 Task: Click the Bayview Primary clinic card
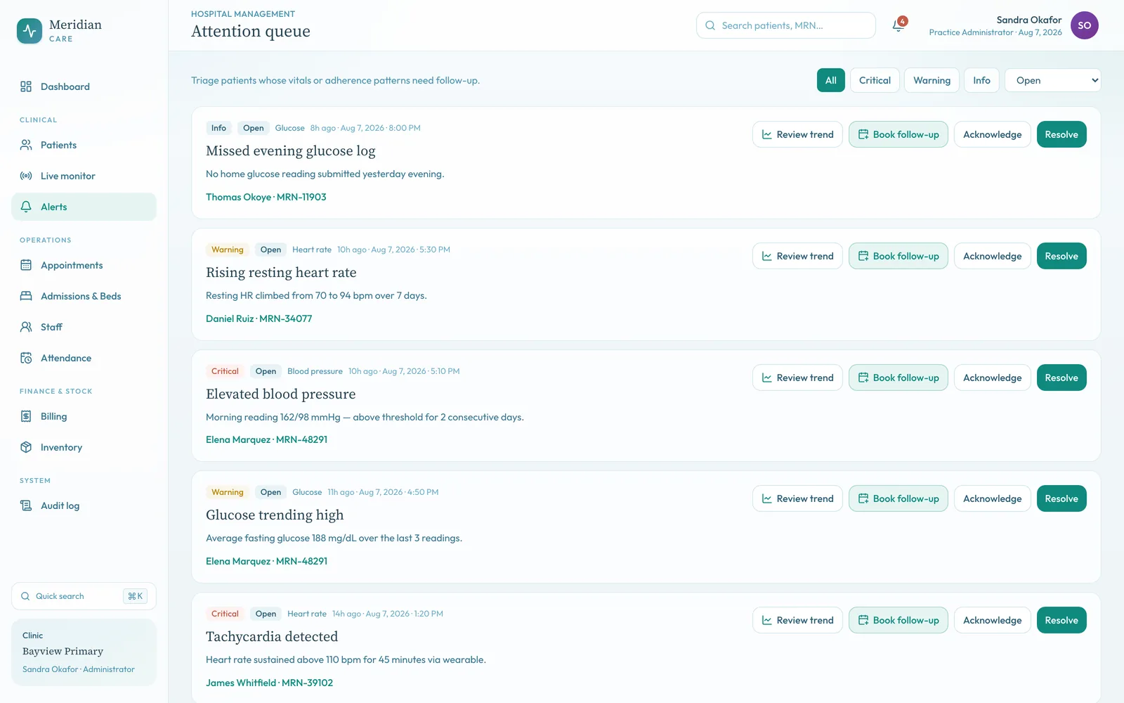84,652
